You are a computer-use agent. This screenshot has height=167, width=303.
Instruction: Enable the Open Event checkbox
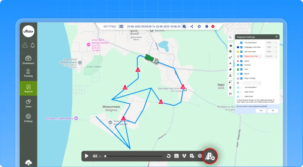point(241,92)
